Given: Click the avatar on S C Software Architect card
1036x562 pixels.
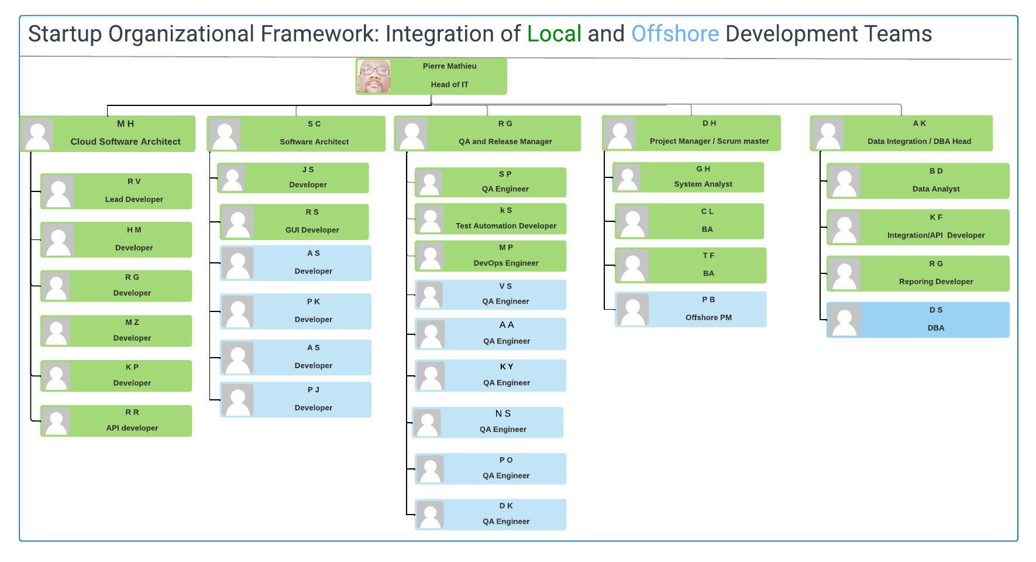Looking at the screenshot, I should point(225,134).
